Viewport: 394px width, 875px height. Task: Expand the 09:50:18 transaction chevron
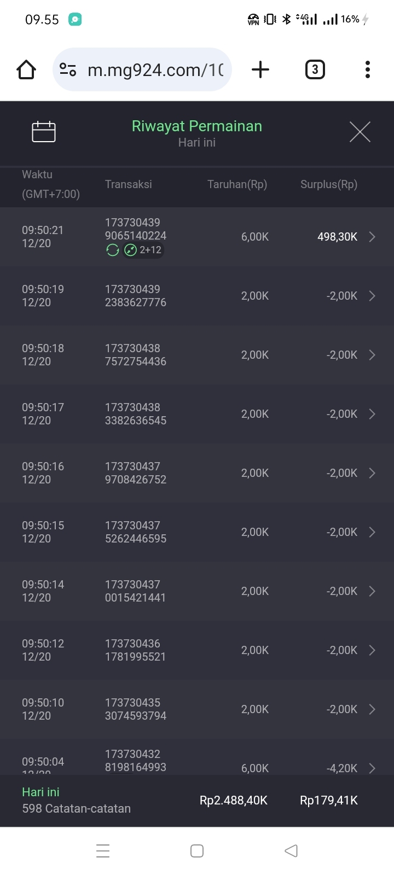pyautogui.click(x=372, y=355)
